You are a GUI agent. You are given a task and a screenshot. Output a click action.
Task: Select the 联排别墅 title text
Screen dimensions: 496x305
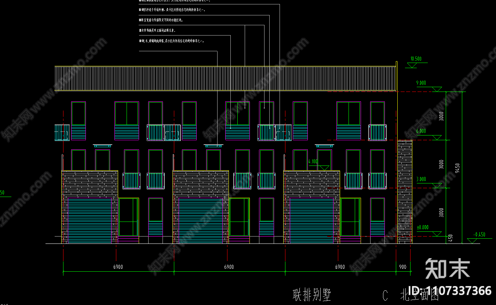pyautogui.click(x=312, y=295)
